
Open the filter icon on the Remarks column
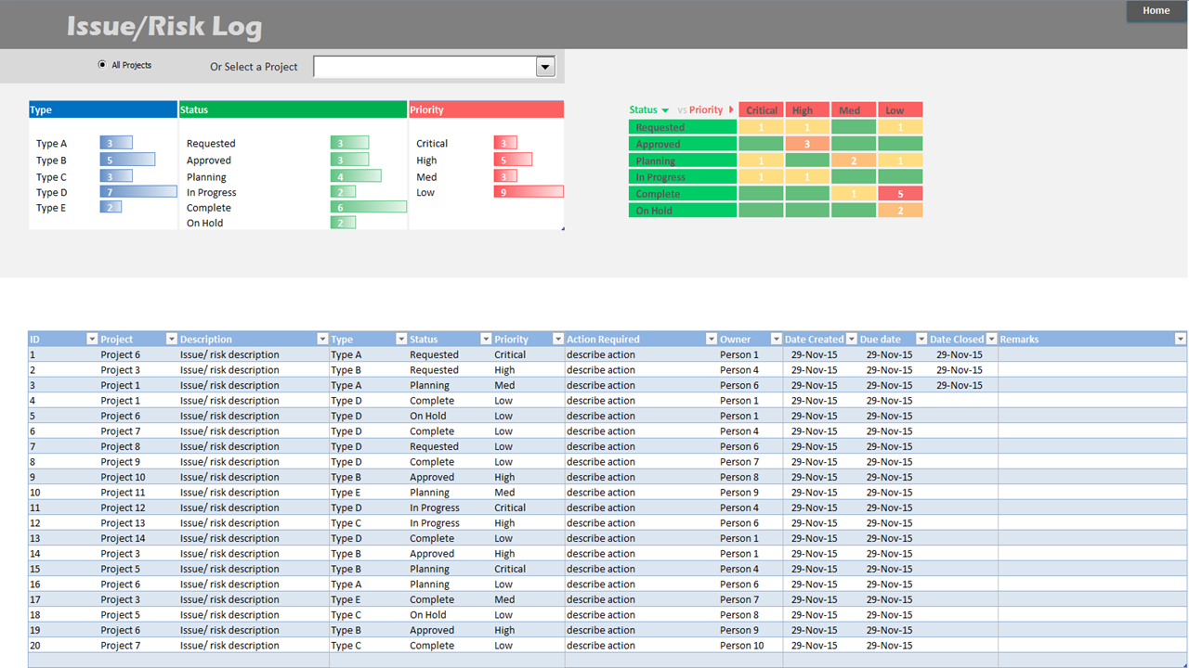tap(1179, 339)
